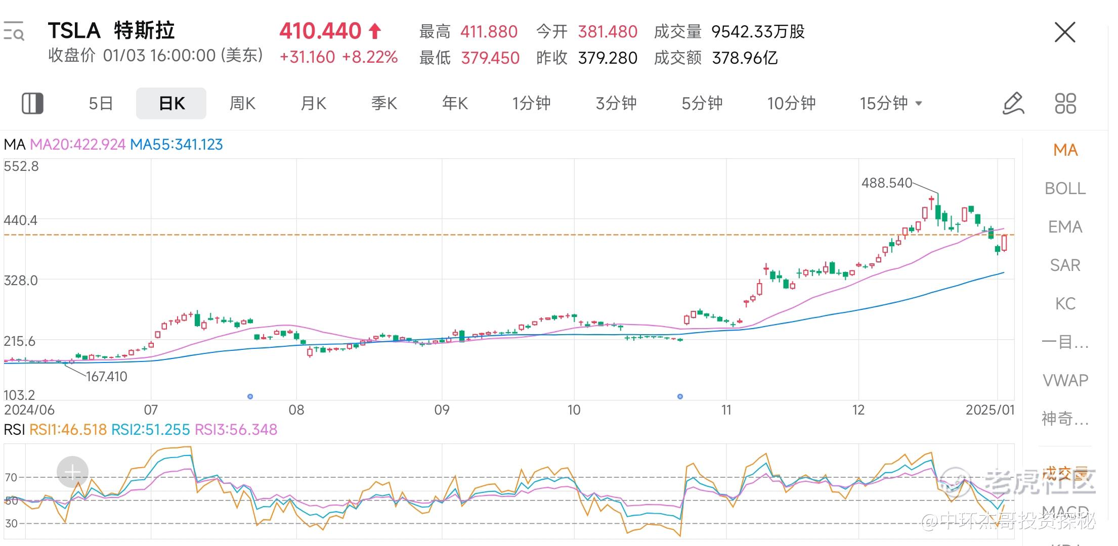Switch to 年K yearly chart
The height and width of the screenshot is (546, 1118).
pos(455,103)
